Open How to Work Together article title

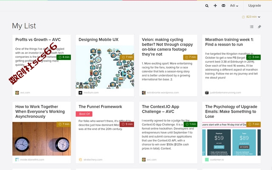[40, 111]
